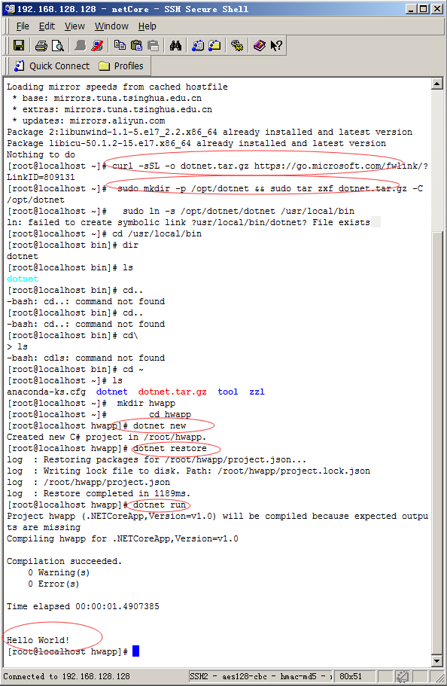Open New File Transfer Window icon
447x686 pixels.
pos(214,45)
